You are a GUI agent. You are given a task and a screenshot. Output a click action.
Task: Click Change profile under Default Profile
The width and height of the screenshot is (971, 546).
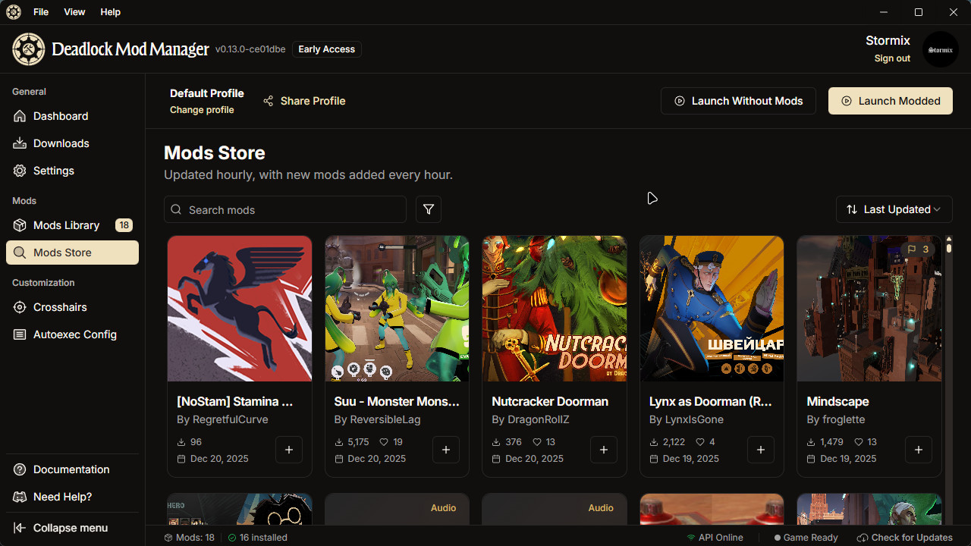pyautogui.click(x=202, y=110)
